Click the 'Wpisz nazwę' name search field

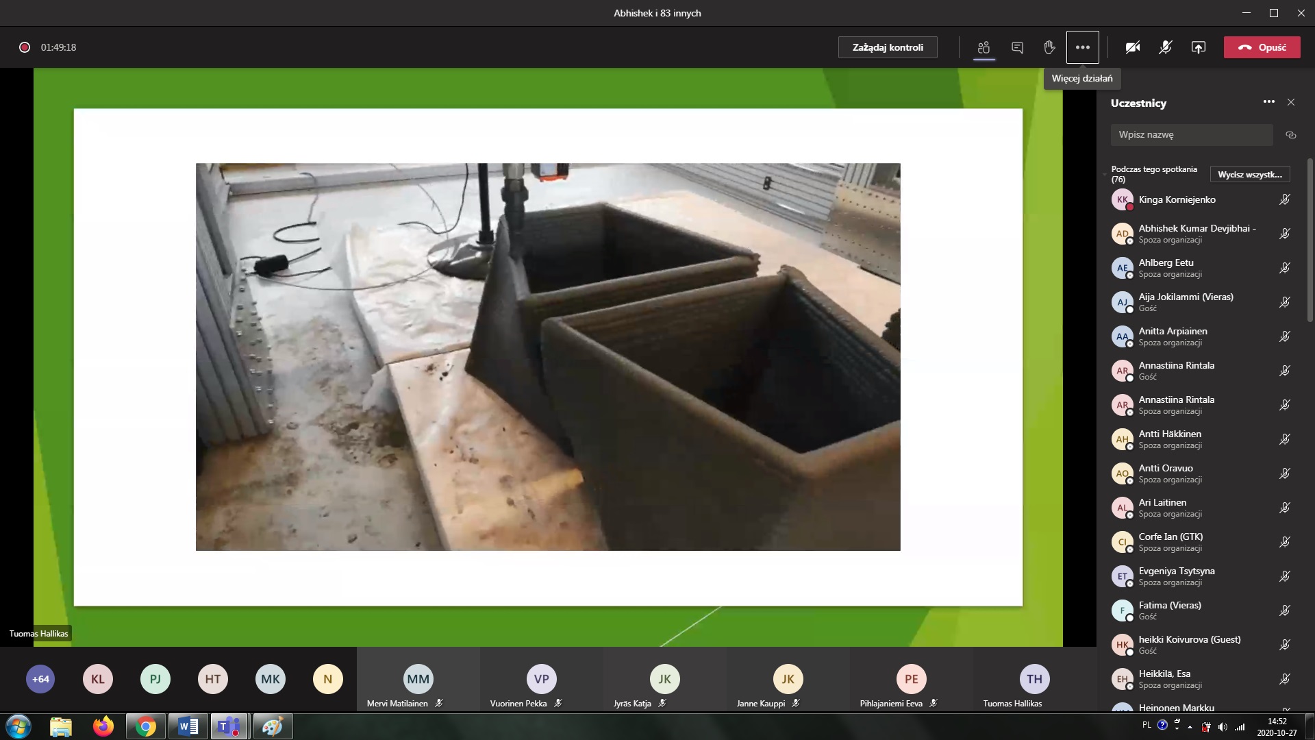coord(1191,135)
